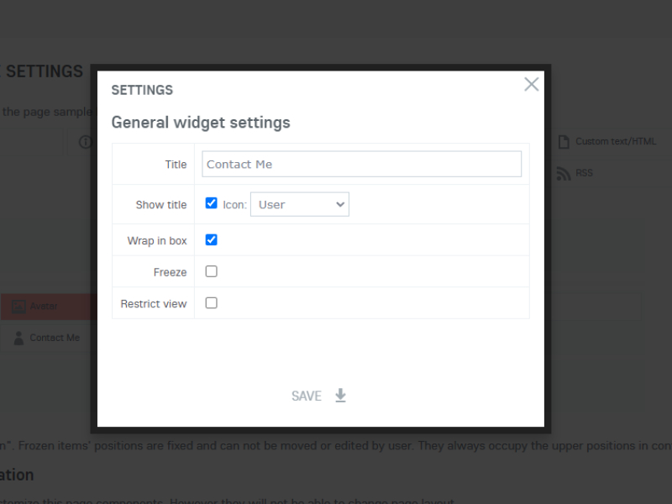This screenshot has height=504, width=672.
Task: Select the Contact Me widget in page layout
Action: pyautogui.click(x=55, y=338)
